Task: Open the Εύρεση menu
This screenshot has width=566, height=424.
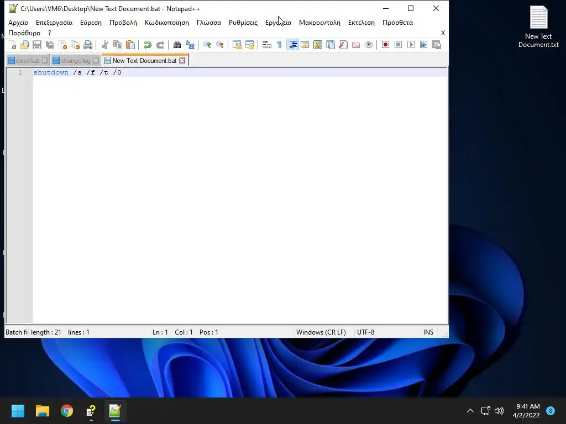Action: coord(91,22)
